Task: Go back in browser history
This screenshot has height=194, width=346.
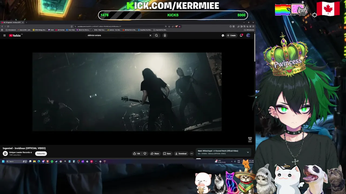Action: pos(2,26)
